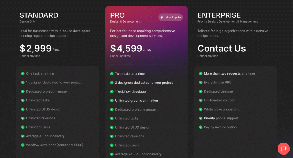Click green check beside Average 48 hour delivery
This screenshot has height=158, width=293.
[23, 136]
